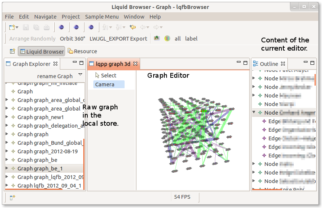Click the Open Perspective icon

tap(12, 51)
